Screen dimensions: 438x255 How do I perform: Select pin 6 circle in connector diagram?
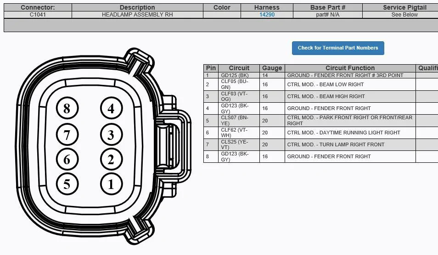pos(67,159)
